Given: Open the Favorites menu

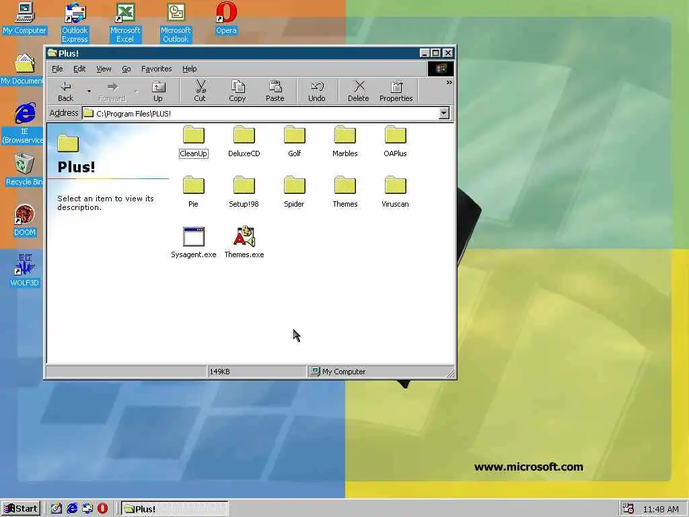Looking at the screenshot, I should [156, 69].
